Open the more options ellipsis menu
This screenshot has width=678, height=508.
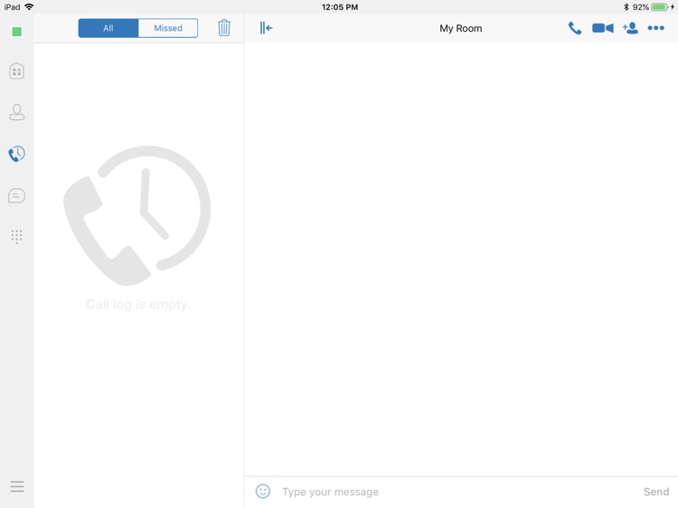click(x=656, y=28)
